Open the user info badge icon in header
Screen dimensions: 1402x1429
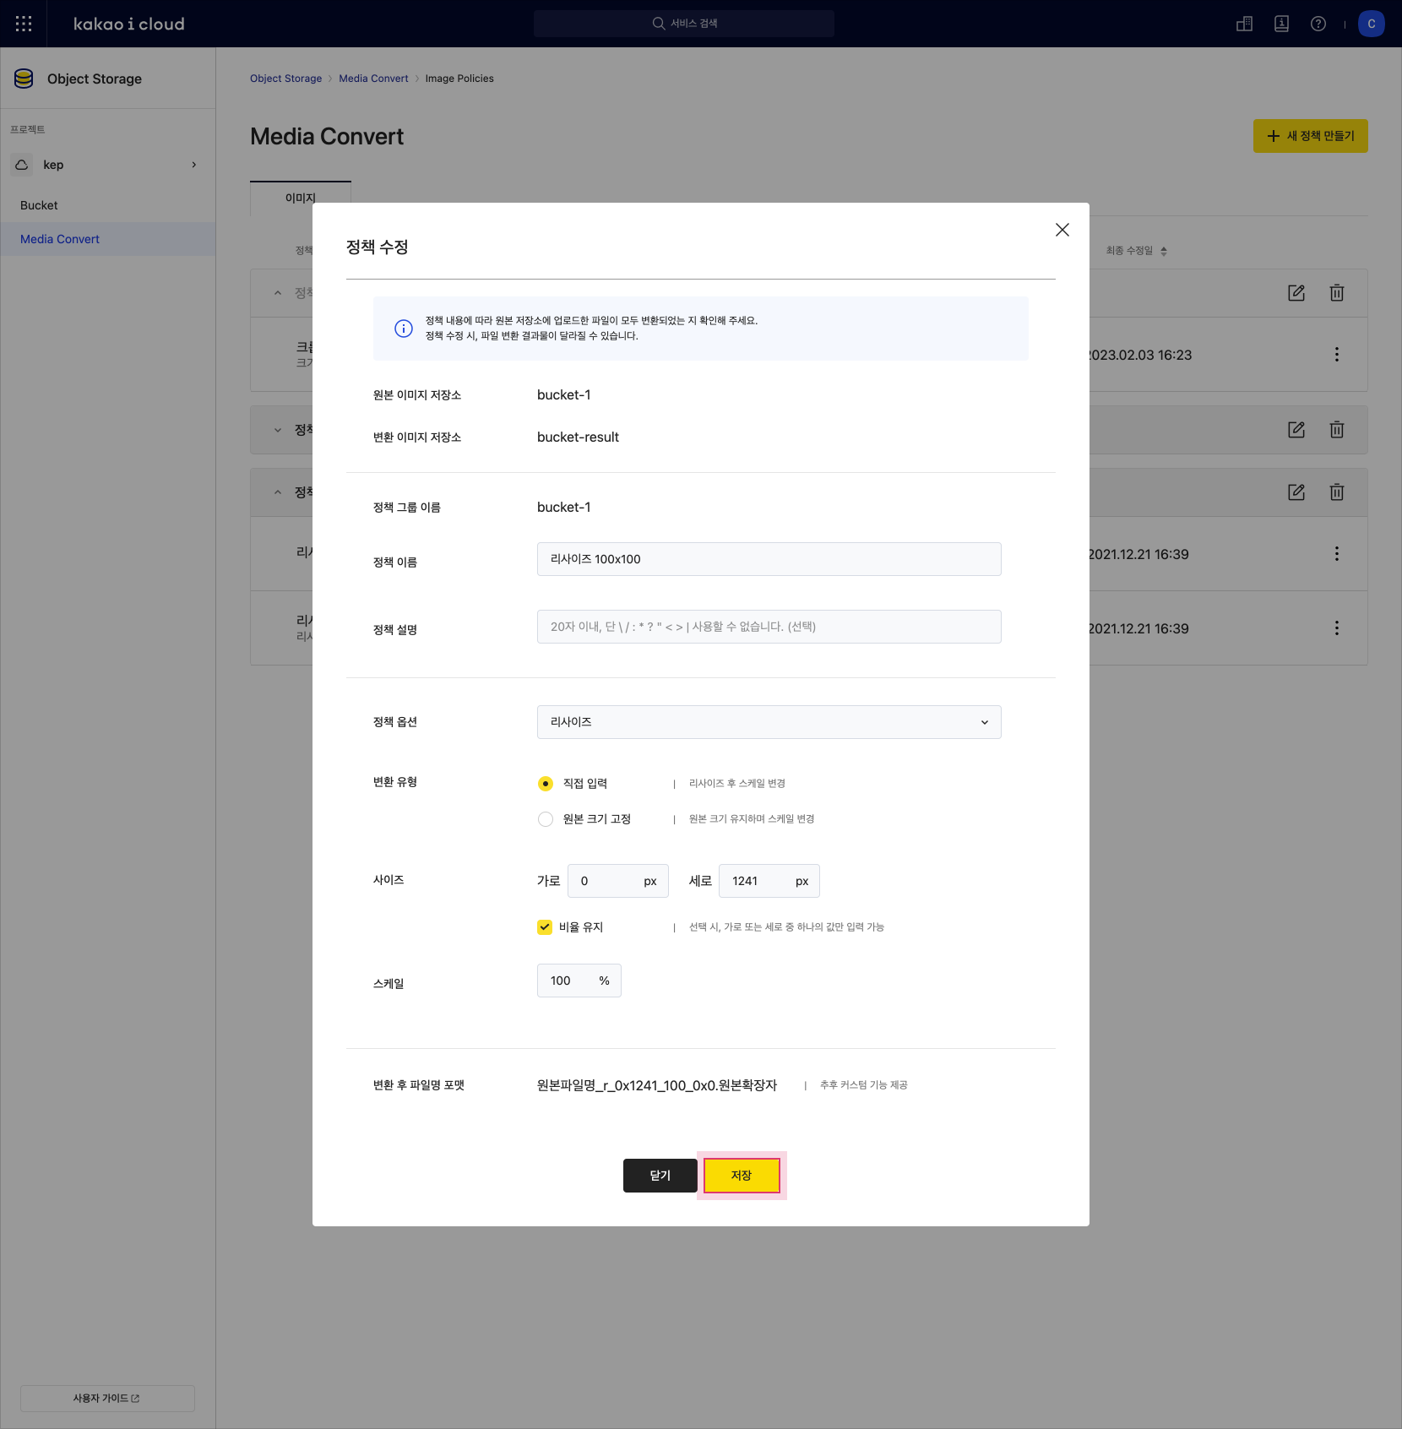point(1281,24)
